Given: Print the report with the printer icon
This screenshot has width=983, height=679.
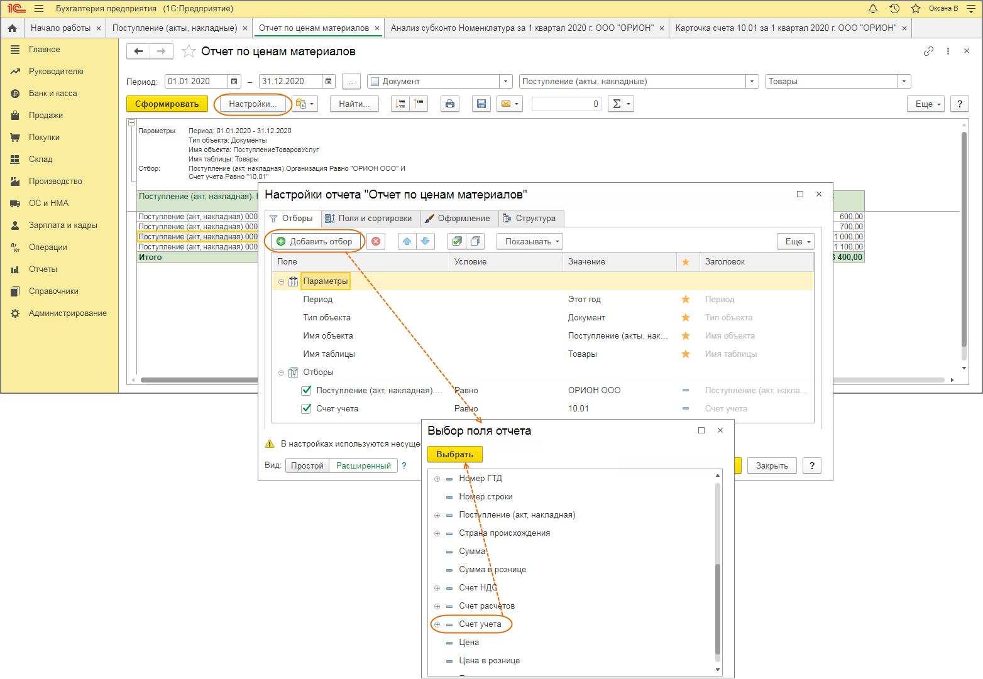Looking at the screenshot, I should coord(450,104).
